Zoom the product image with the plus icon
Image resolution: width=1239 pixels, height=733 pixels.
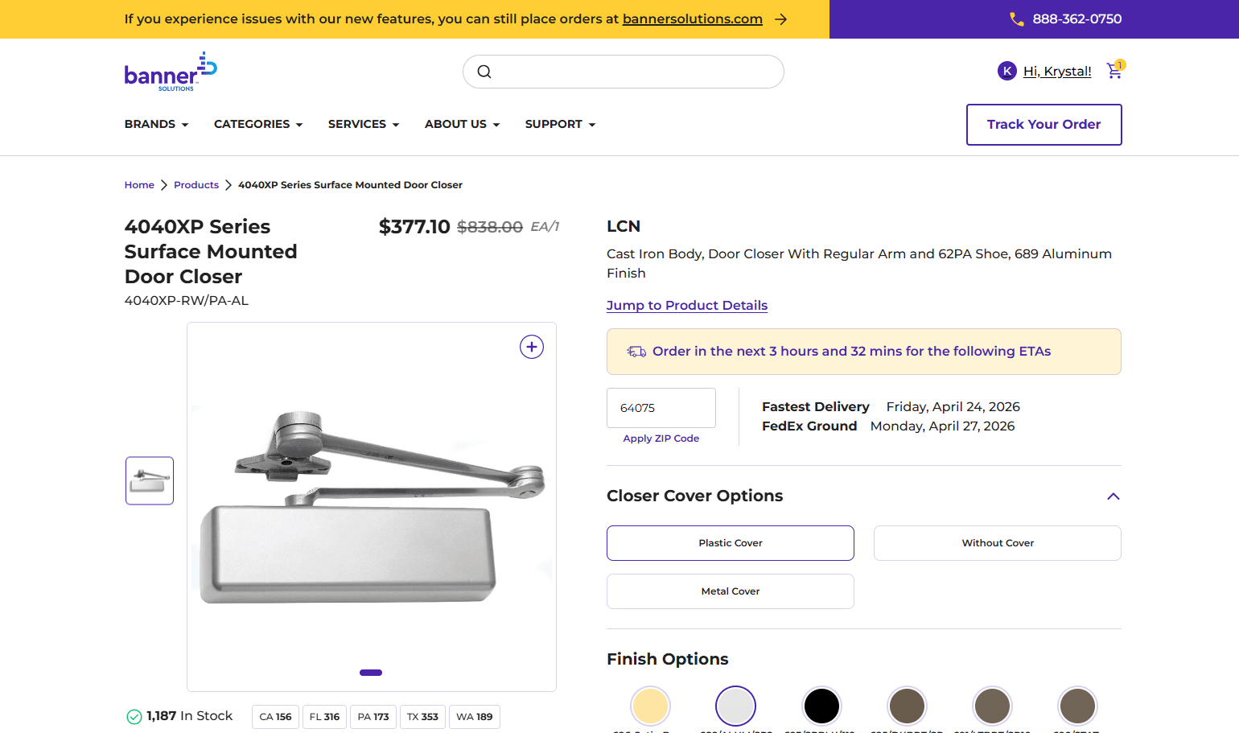531,347
